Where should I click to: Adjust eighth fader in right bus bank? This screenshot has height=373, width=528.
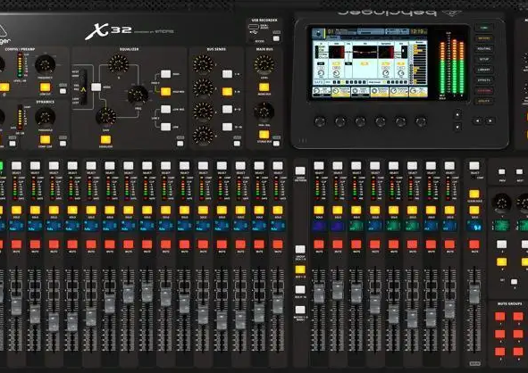click(449, 309)
